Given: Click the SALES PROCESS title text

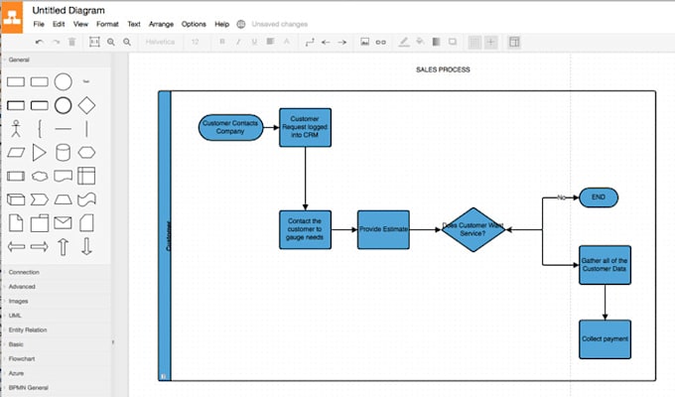Looking at the screenshot, I should tap(443, 69).
